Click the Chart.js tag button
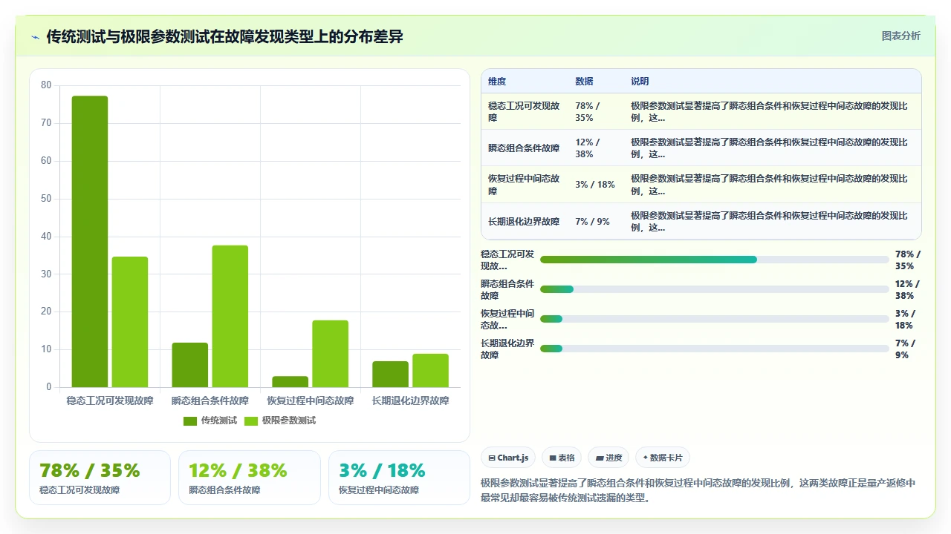The width and height of the screenshot is (951, 534). 508,458
